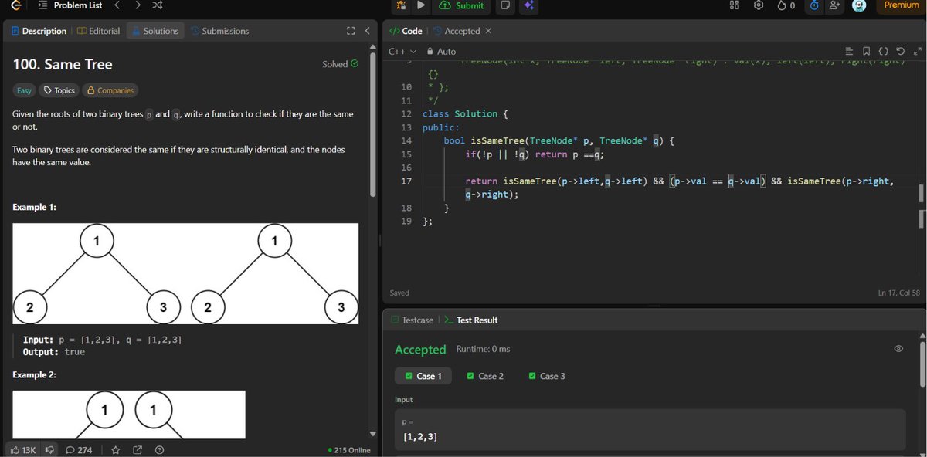Switch to the Code tab

406,31
